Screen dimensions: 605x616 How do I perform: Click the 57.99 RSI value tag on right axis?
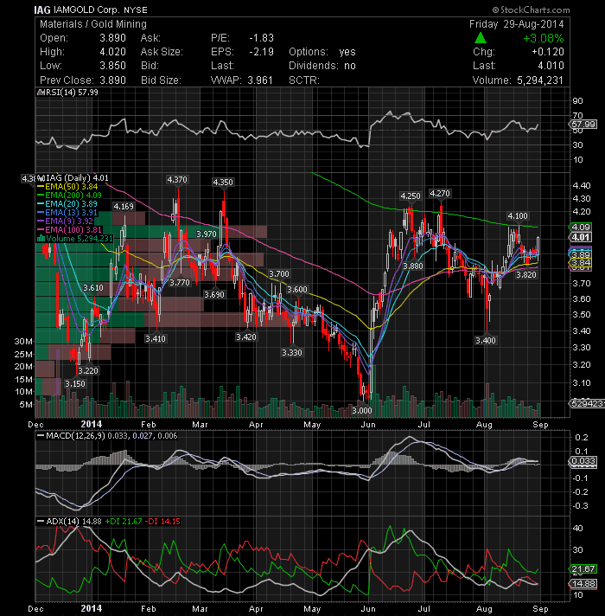click(583, 125)
